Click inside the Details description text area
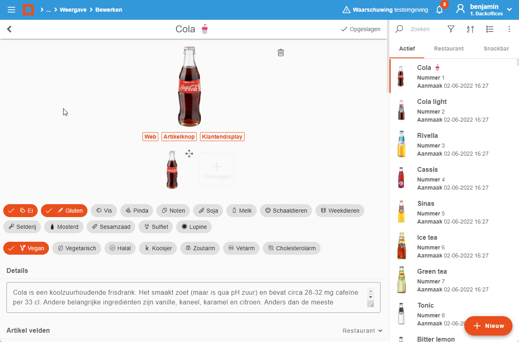Image resolution: width=519 pixels, height=342 pixels. click(x=194, y=298)
